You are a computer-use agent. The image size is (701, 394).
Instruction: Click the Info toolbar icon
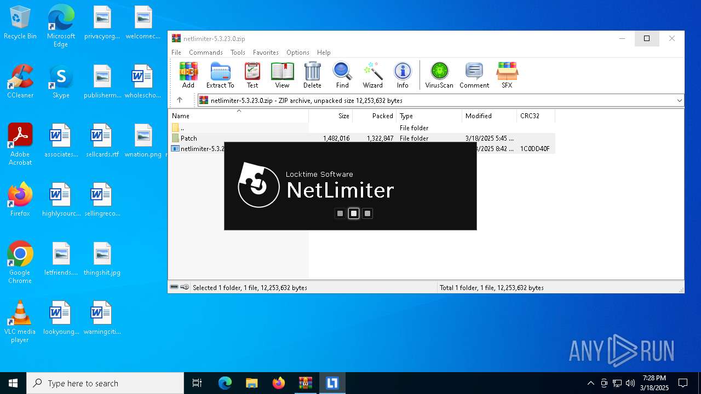click(403, 75)
